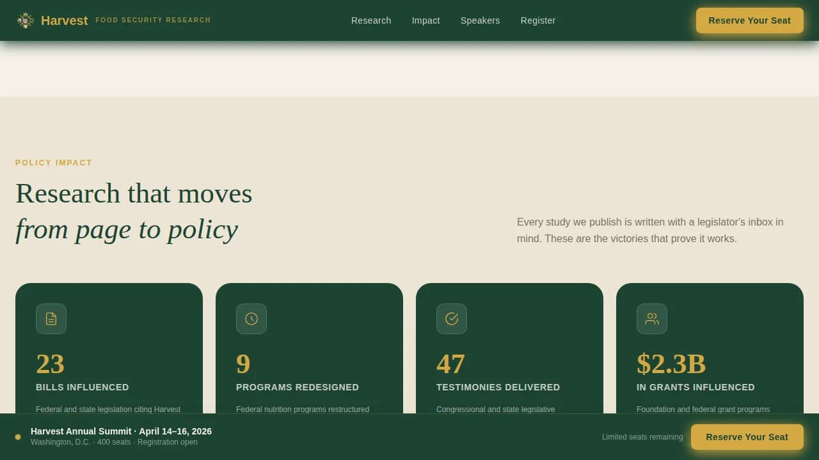Navigate to the Impact section
Screen dimensions: 819x460
(425, 20)
